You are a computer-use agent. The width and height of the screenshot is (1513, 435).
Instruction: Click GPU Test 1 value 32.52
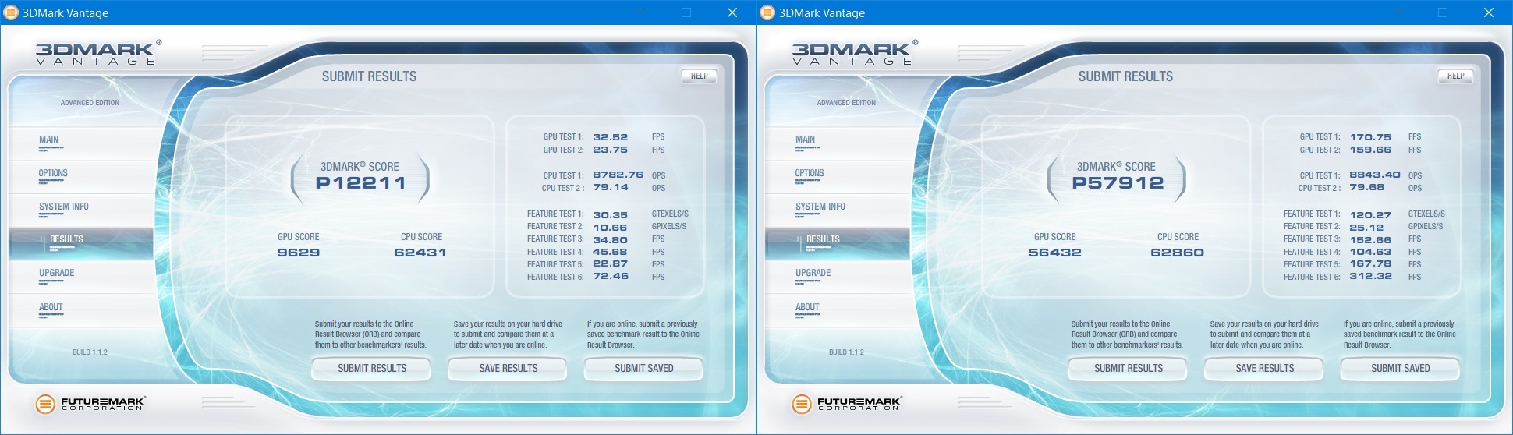click(610, 137)
